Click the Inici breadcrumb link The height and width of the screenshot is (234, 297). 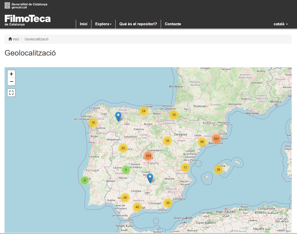click(x=16, y=39)
